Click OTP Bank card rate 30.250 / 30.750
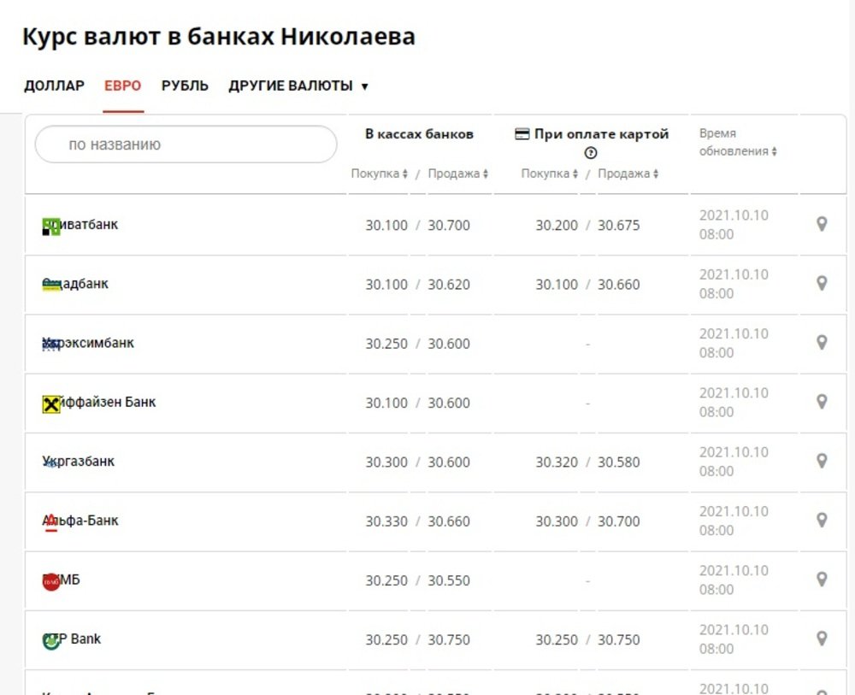Viewport: 855px width, 695px height. coord(588,640)
